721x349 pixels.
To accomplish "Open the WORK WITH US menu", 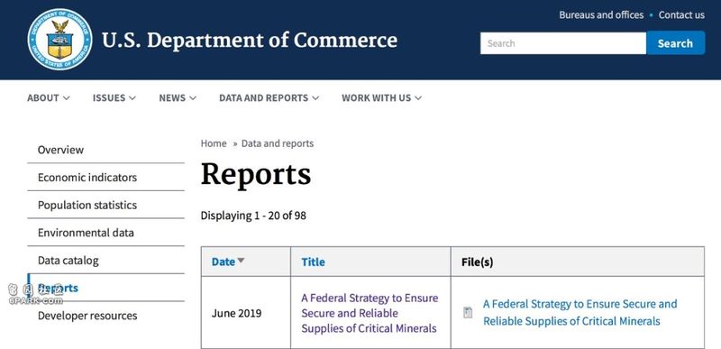I will 381,98.
